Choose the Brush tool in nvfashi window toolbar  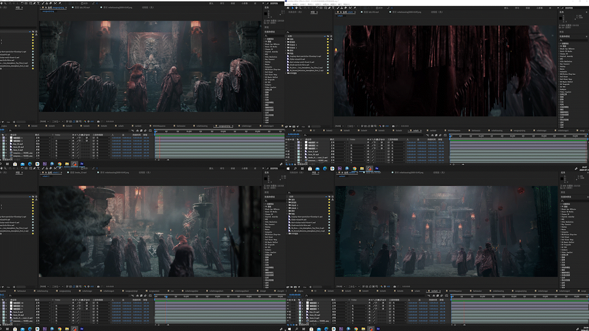click(338, 8)
